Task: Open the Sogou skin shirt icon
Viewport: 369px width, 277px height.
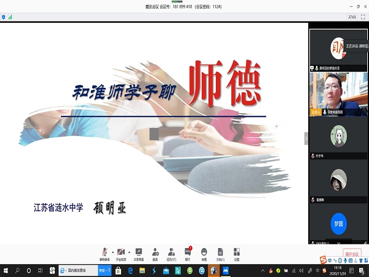Action: (x=361, y=260)
